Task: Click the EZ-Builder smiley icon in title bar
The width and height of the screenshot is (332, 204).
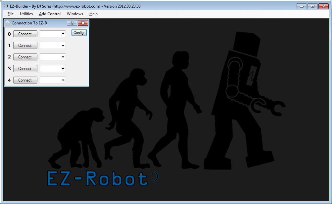Action: [x=5, y=6]
